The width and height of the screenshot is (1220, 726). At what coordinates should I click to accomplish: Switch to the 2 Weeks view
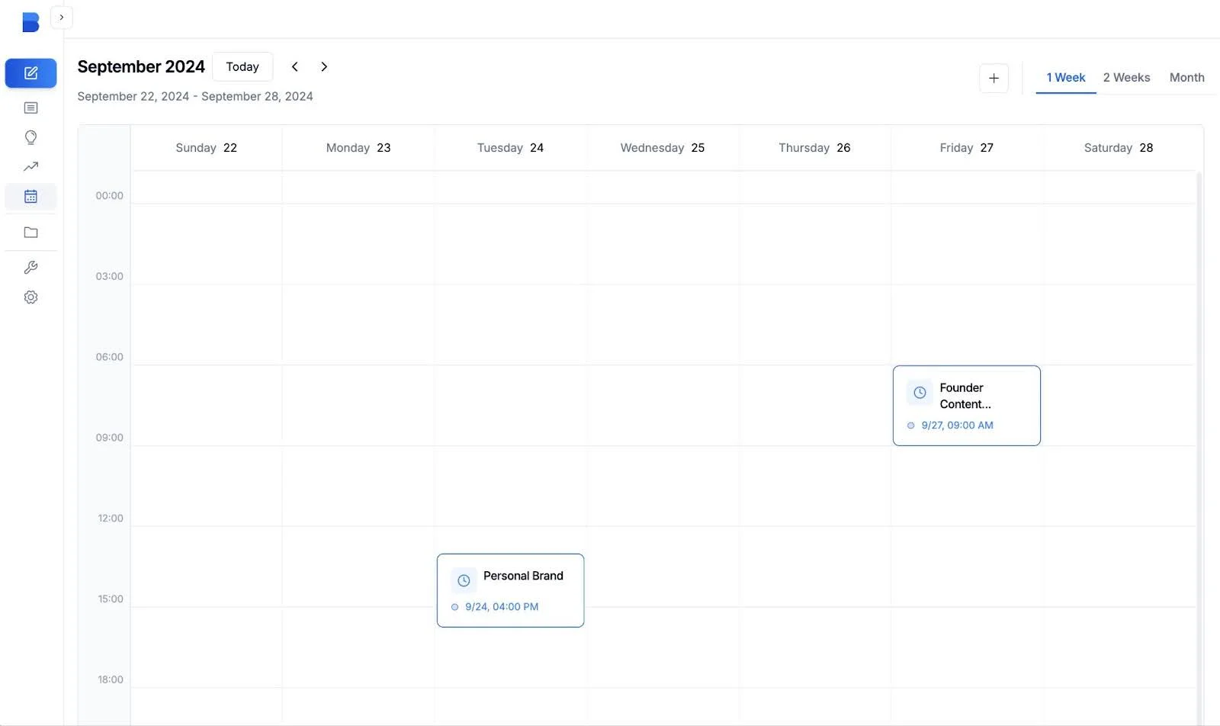tap(1126, 77)
